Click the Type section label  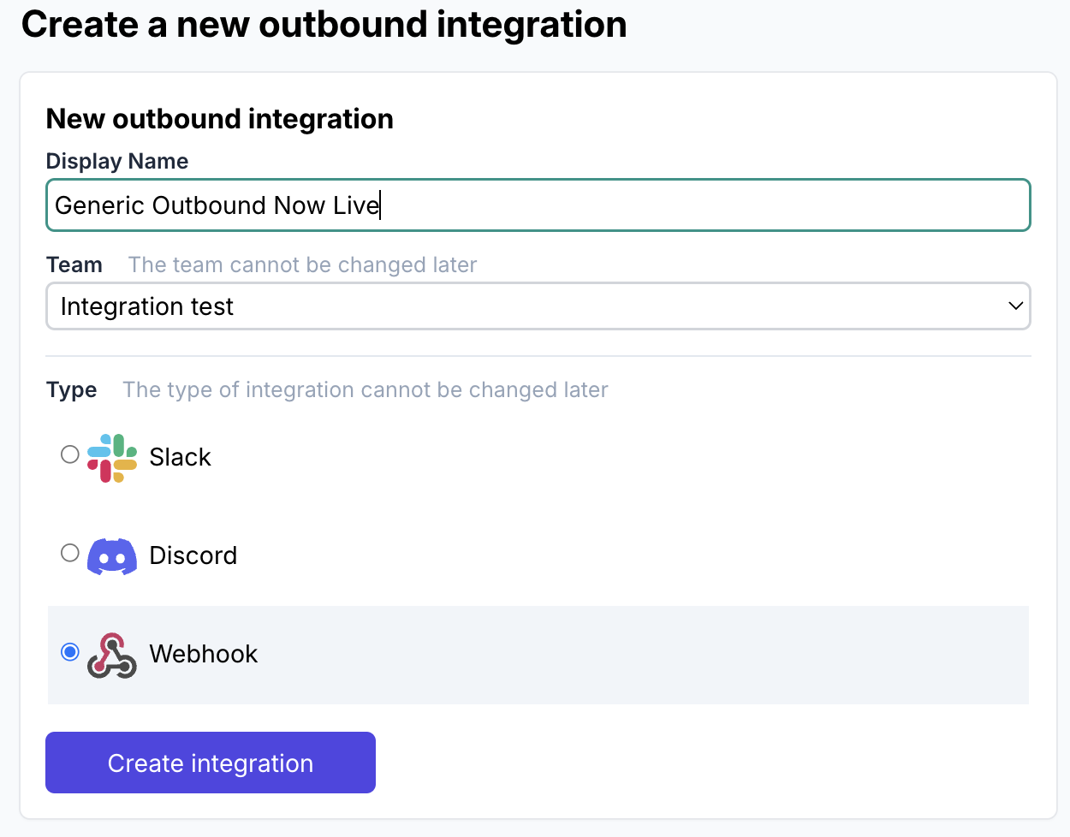[72, 390]
